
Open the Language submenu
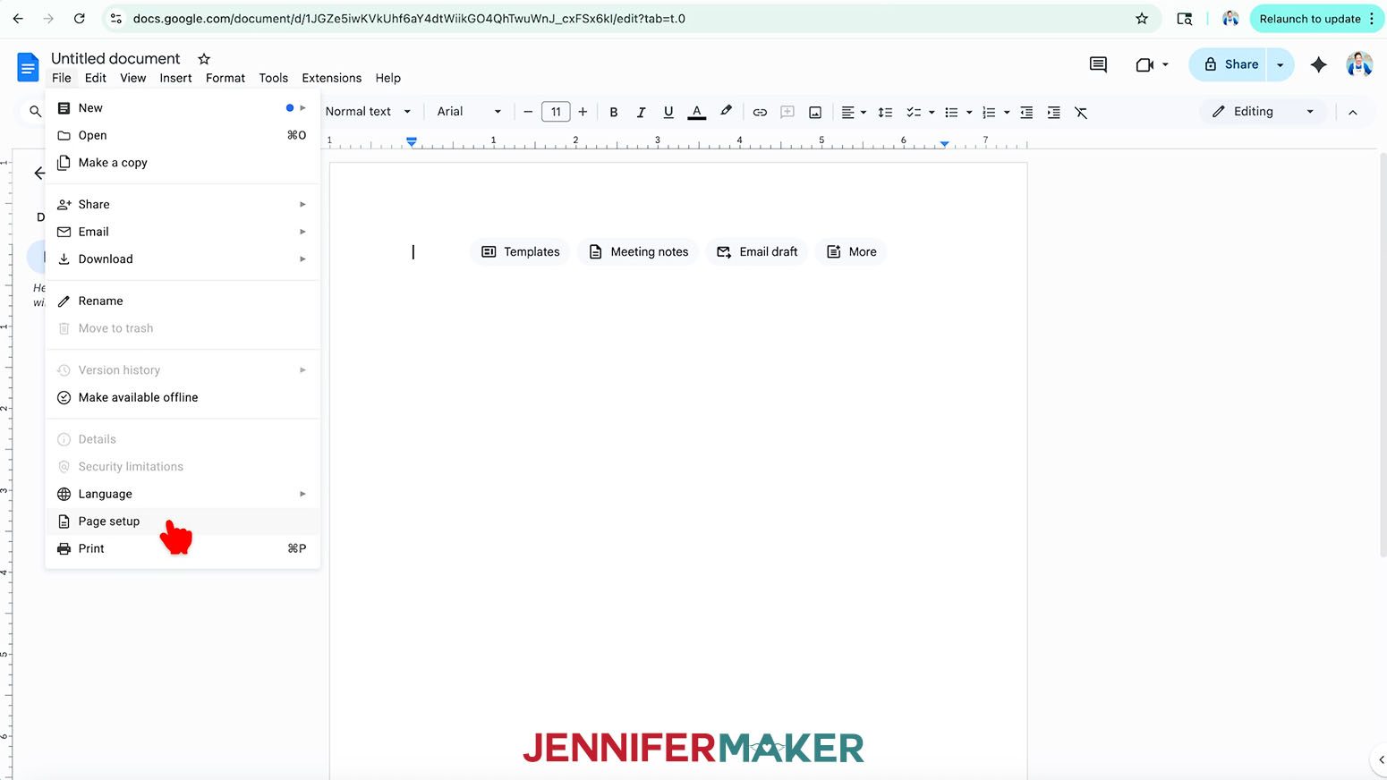point(183,494)
